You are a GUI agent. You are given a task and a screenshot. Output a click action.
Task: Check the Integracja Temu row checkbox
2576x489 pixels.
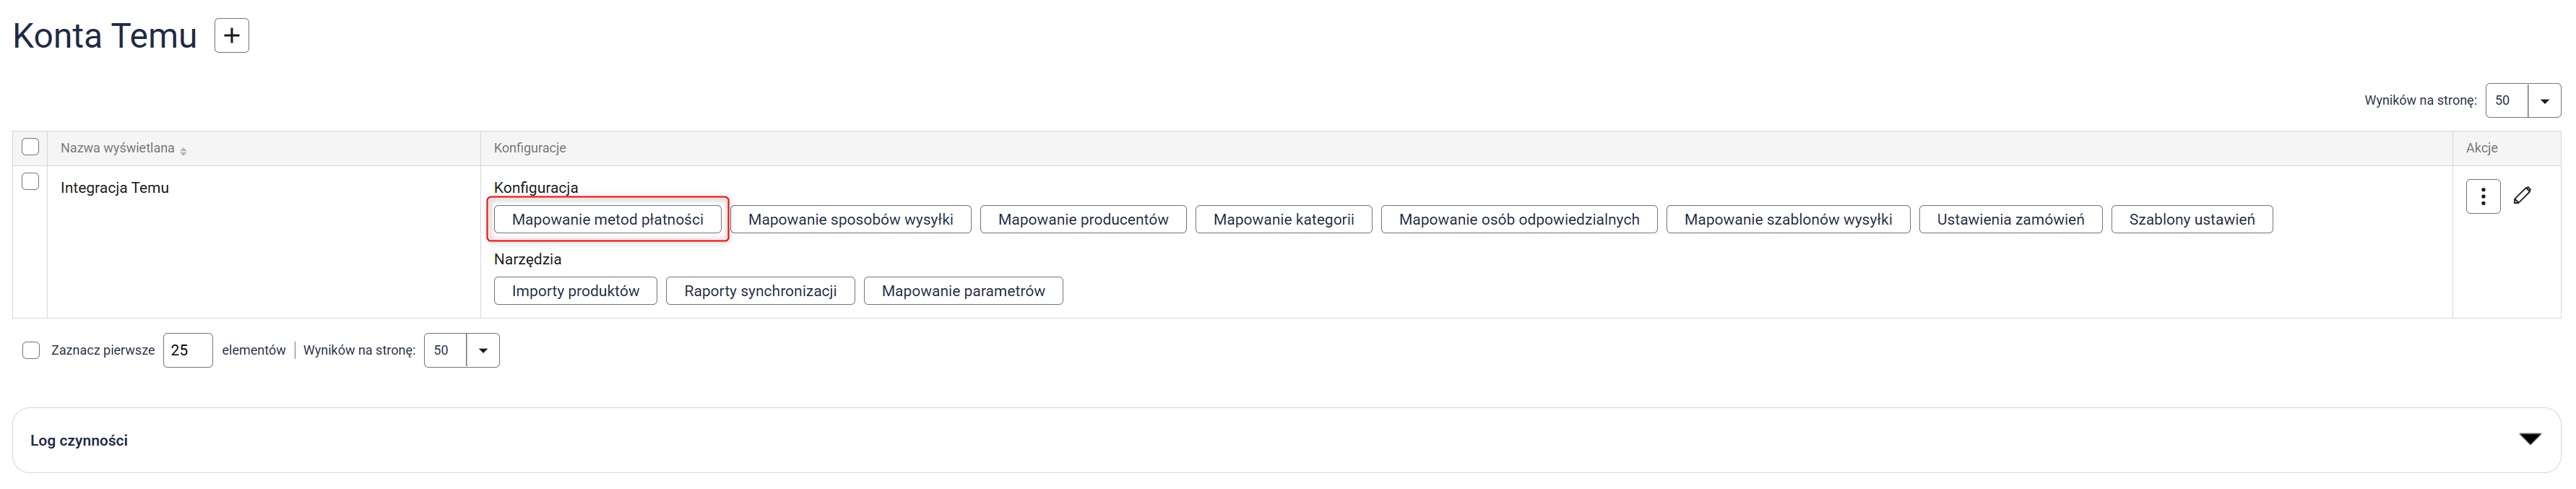pyautogui.click(x=30, y=182)
